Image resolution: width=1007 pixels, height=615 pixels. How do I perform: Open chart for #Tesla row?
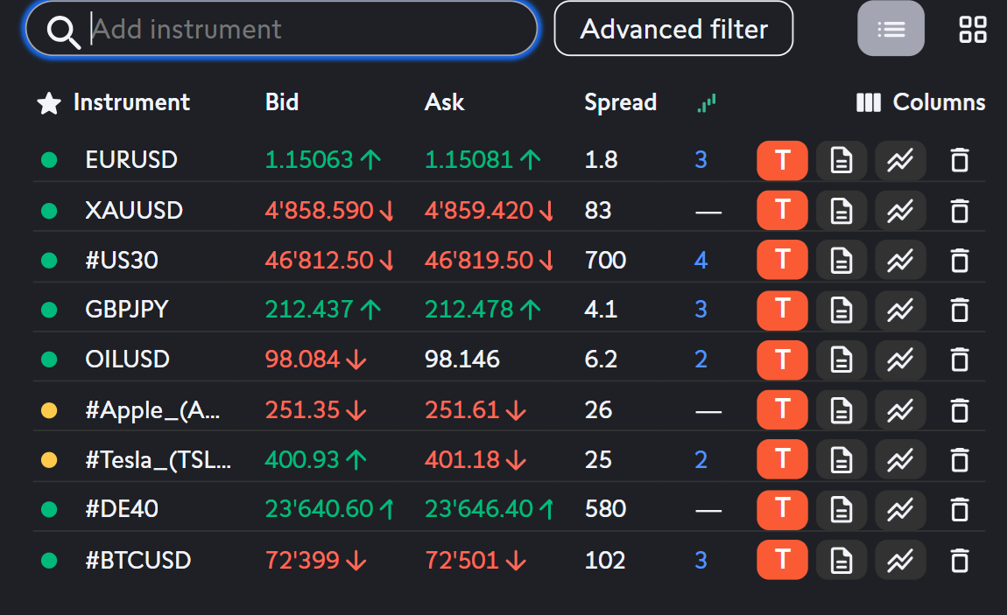tap(900, 460)
